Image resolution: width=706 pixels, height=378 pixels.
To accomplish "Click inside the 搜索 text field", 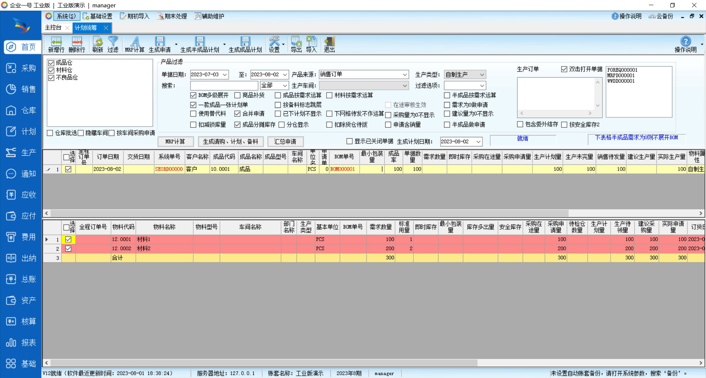I will (x=224, y=86).
